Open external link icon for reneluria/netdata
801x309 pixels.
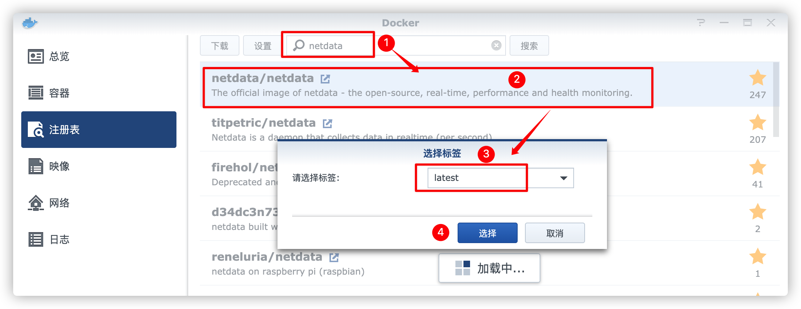point(334,257)
